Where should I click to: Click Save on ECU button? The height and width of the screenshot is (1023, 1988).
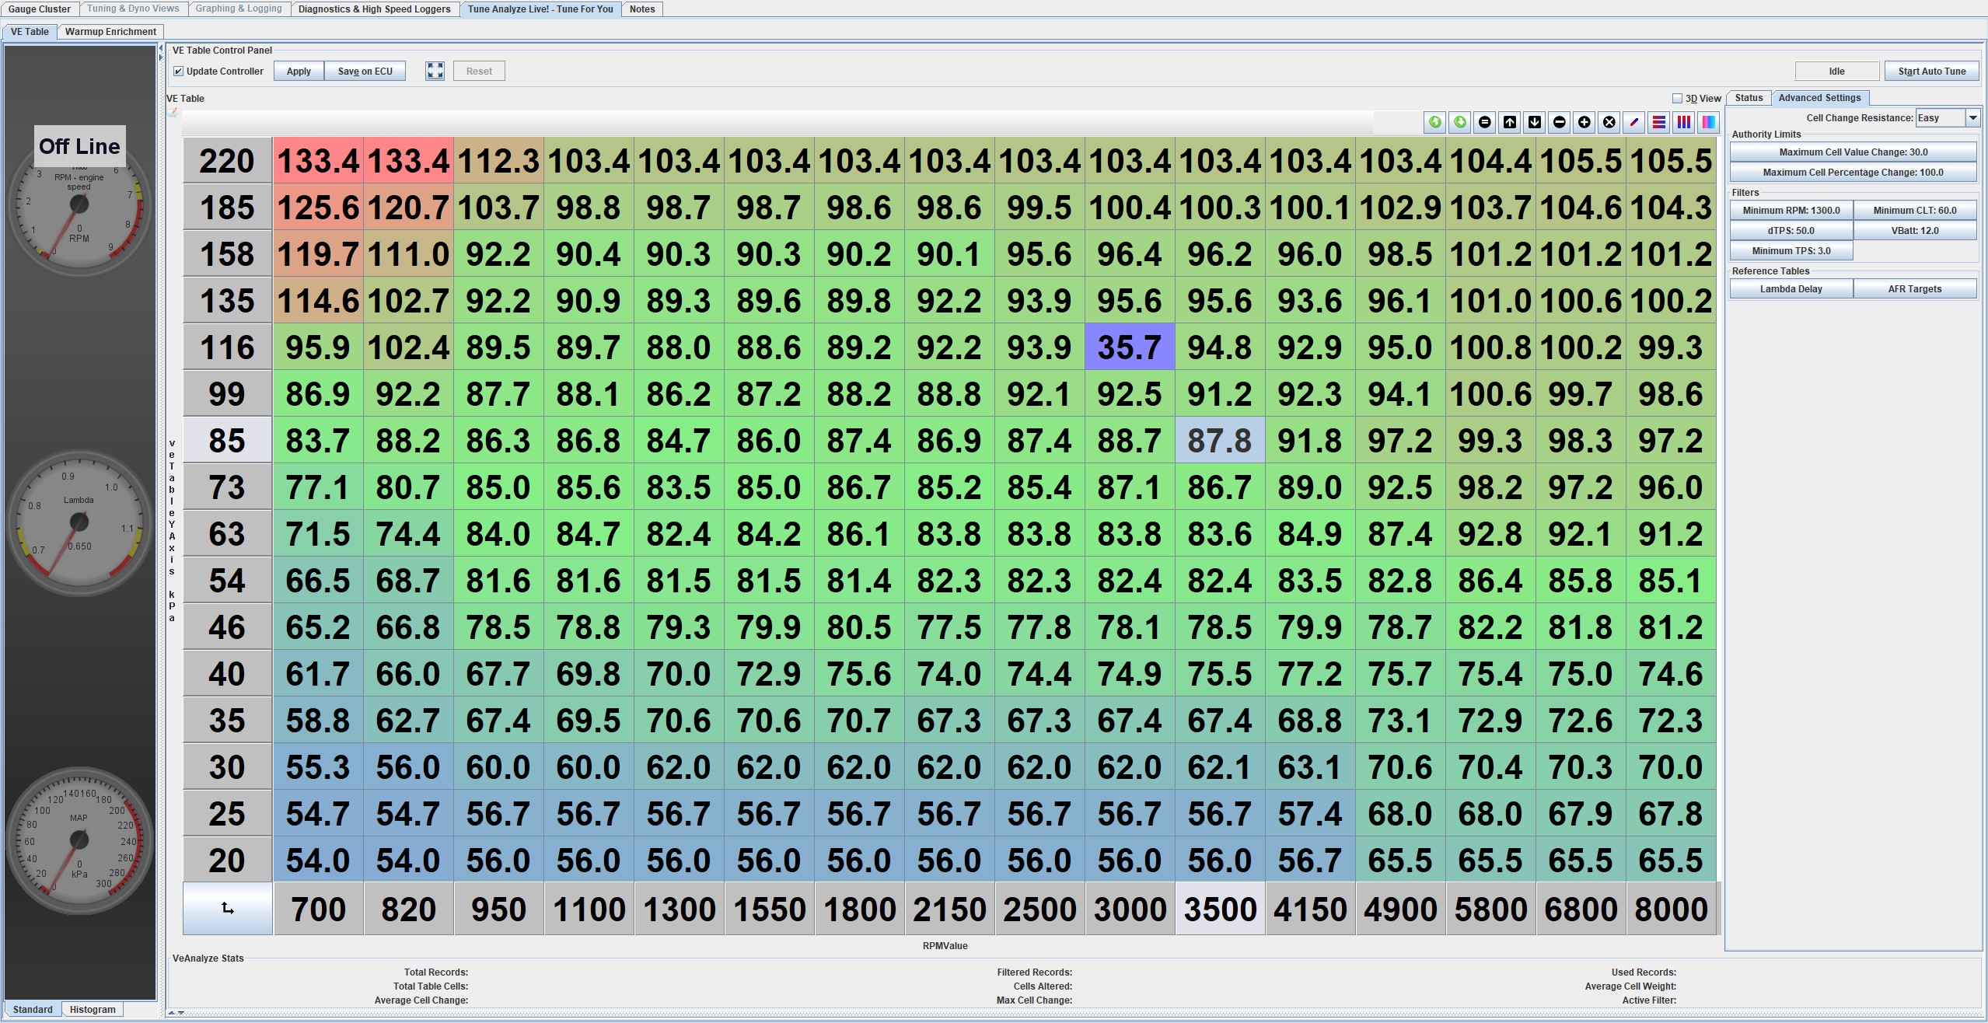point(365,71)
